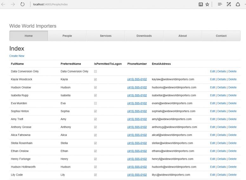This screenshot has height=180, width=246.
Task: Make a web note with pen icon
Action: pos(229,4)
